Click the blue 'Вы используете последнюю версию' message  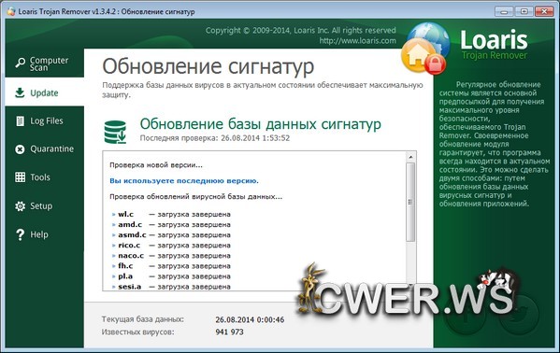pyautogui.click(x=184, y=181)
